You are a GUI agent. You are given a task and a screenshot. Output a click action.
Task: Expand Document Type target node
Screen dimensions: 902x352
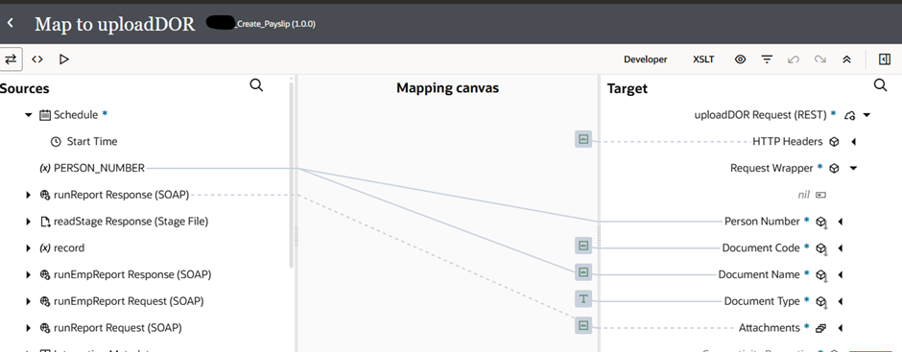point(841,301)
